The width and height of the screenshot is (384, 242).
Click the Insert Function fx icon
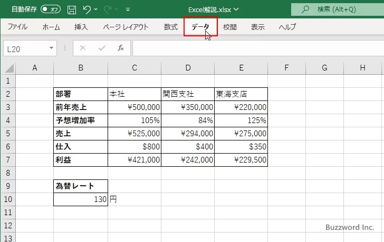[x=121, y=48]
